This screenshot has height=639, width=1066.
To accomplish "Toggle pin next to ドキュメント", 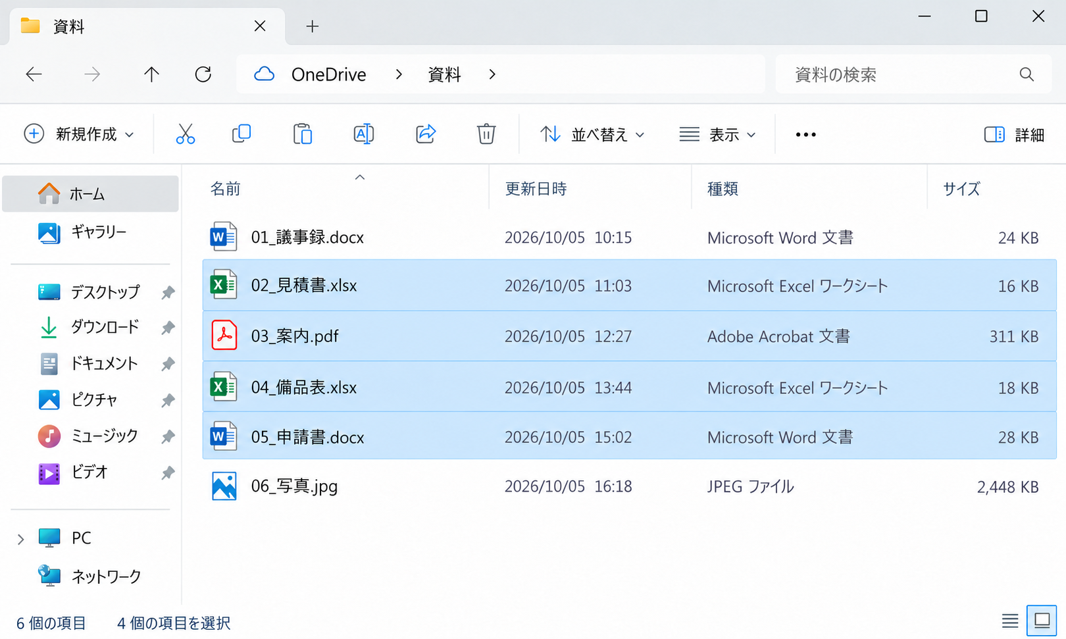I will (168, 364).
